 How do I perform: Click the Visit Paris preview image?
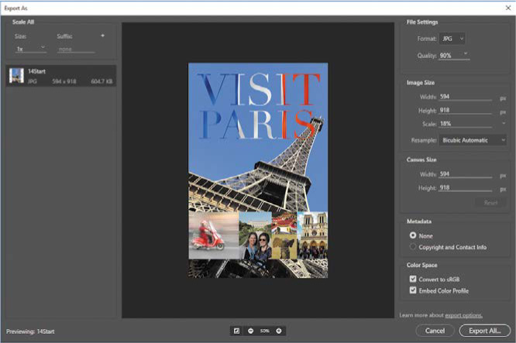click(258, 170)
